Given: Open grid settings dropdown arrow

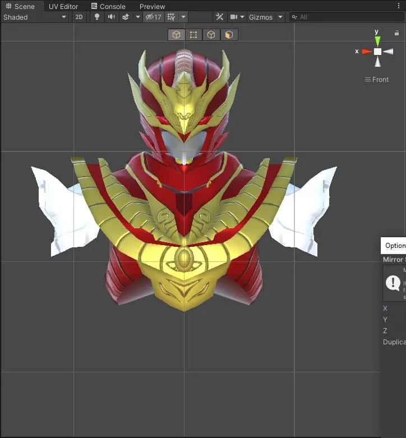Looking at the screenshot, I should 183,17.
